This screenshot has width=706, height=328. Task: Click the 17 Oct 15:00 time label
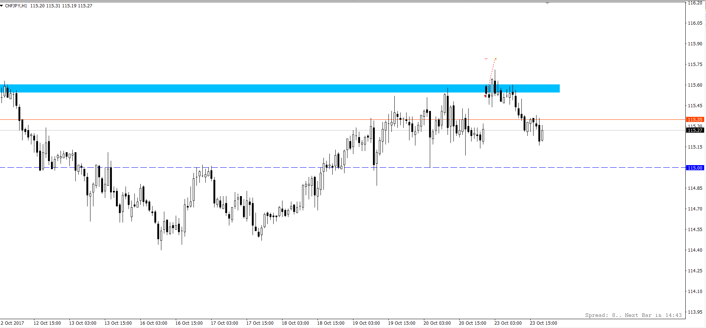pos(260,323)
